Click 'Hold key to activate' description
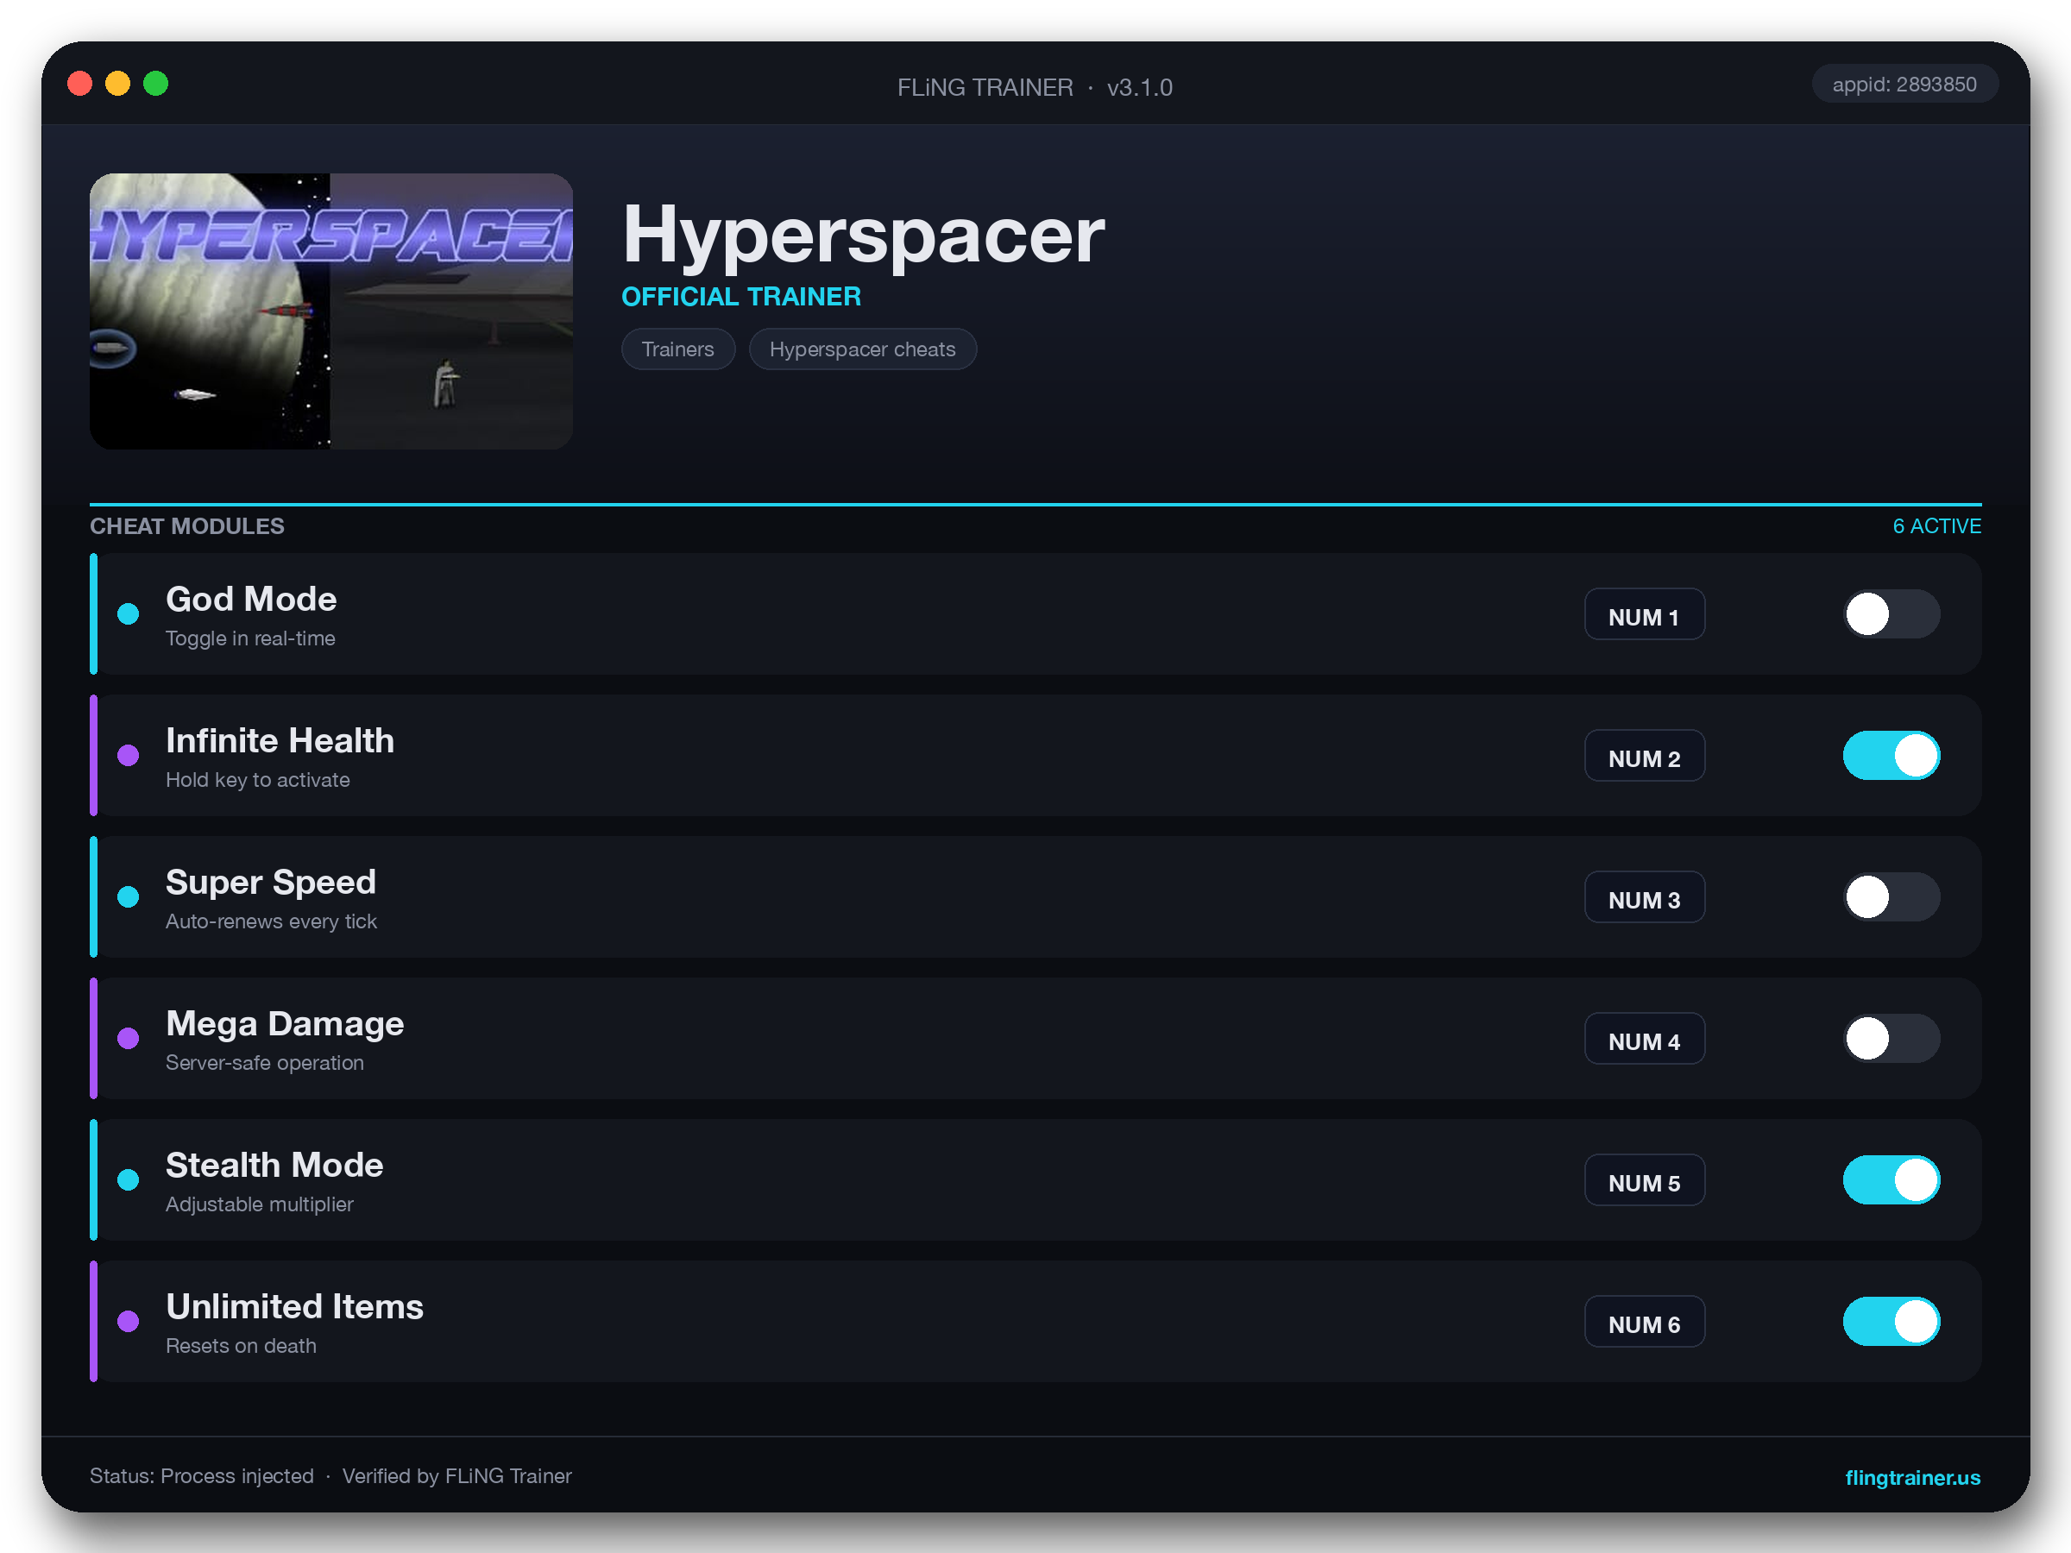Screen dimensions: 2071x1553 pyautogui.click(x=257, y=780)
